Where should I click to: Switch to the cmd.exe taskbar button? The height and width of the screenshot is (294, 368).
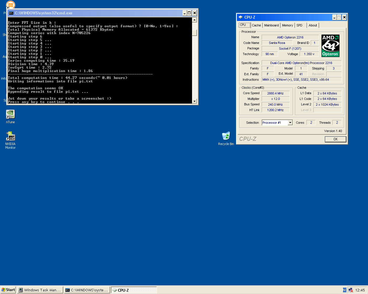pos(87,290)
